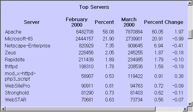Select the WebSTAR server name
This screenshot has width=193, height=112.
16,100
